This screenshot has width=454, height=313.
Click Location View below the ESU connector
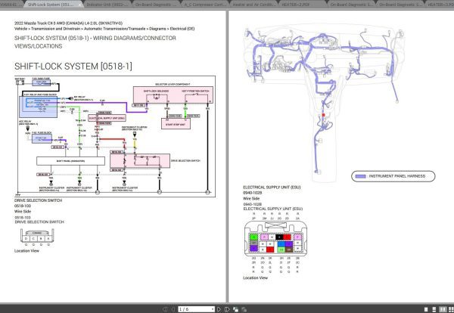[256, 277]
